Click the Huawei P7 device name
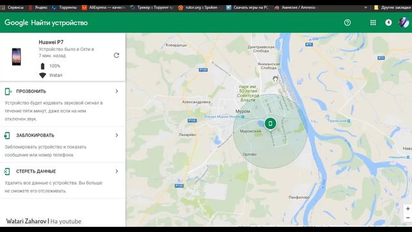Viewport: 412px width, 232px height. click(x=51, y=42)
